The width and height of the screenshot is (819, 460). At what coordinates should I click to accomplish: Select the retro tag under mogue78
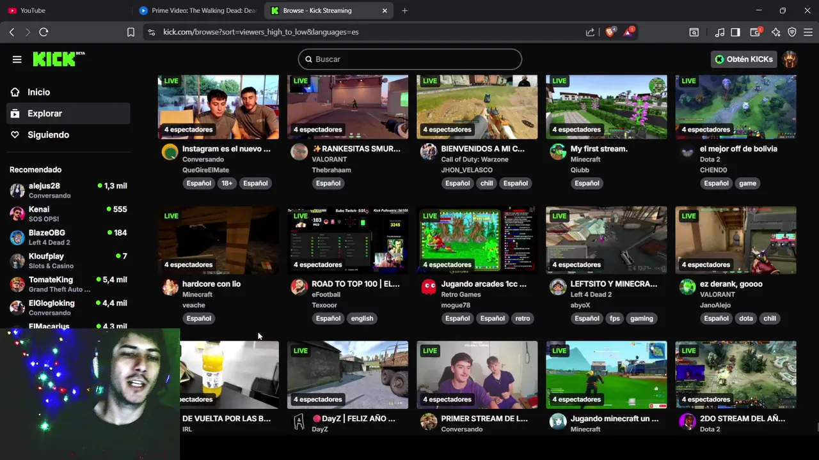pos(523,318)
